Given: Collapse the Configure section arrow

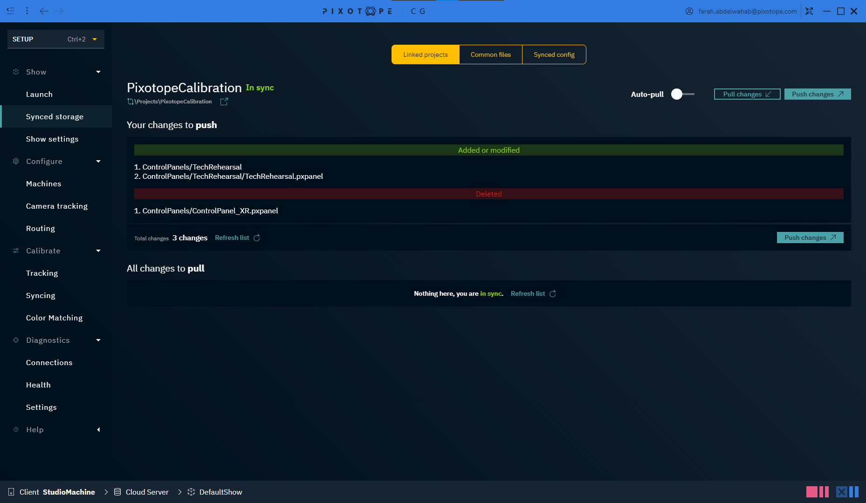Looking at the screenshot, I should pyautogui.click(x=98, y=161).
